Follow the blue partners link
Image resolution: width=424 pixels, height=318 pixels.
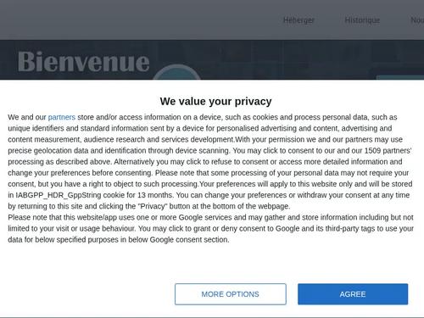click(62, 117)
